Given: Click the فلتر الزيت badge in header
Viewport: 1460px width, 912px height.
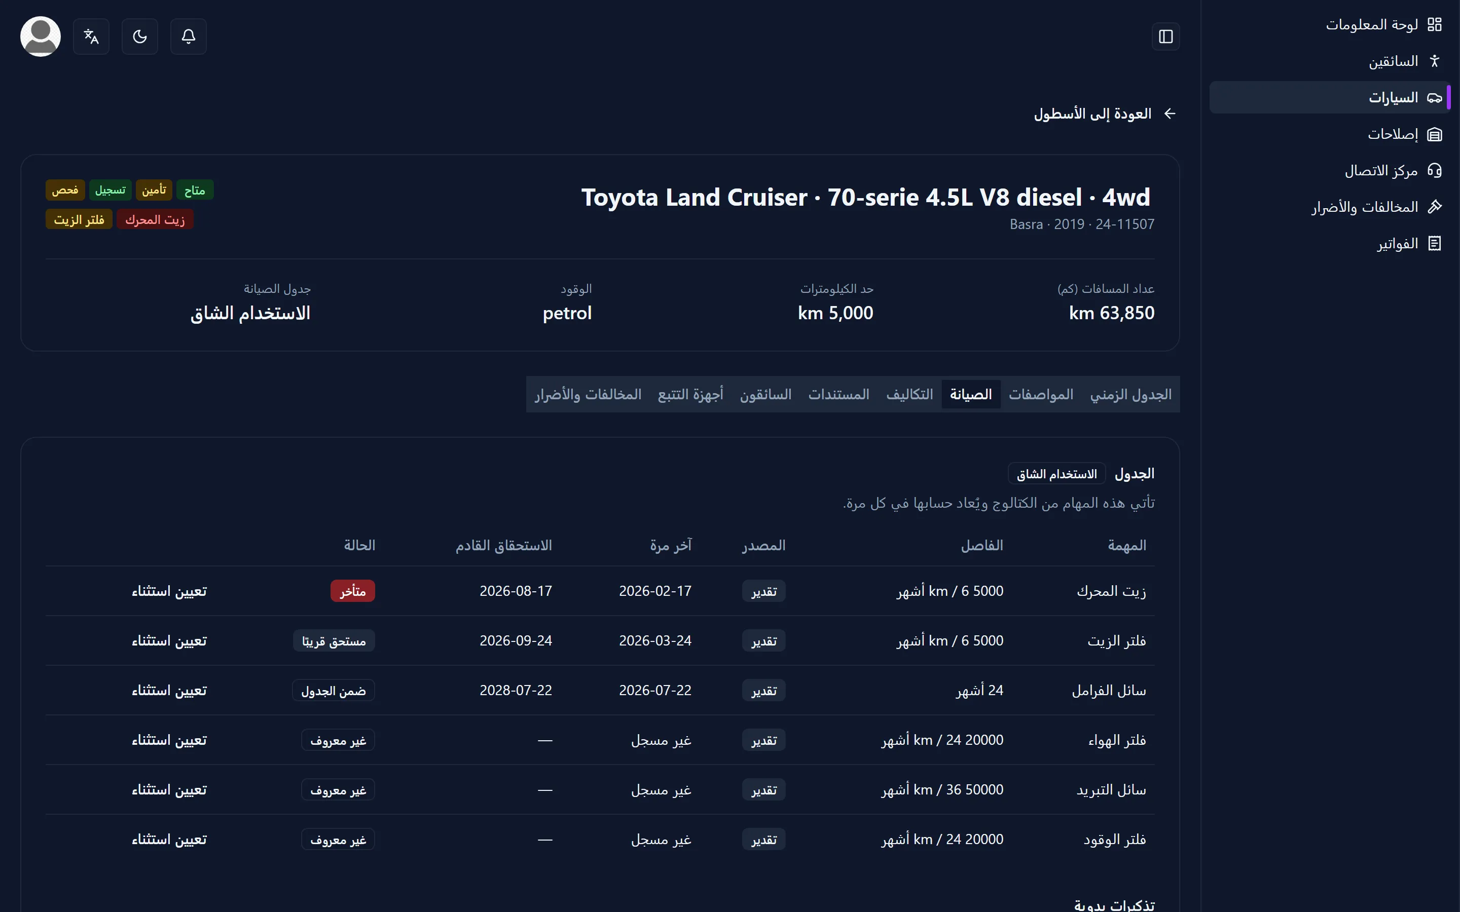Looking at the screenshot, I should click(79, 219).
